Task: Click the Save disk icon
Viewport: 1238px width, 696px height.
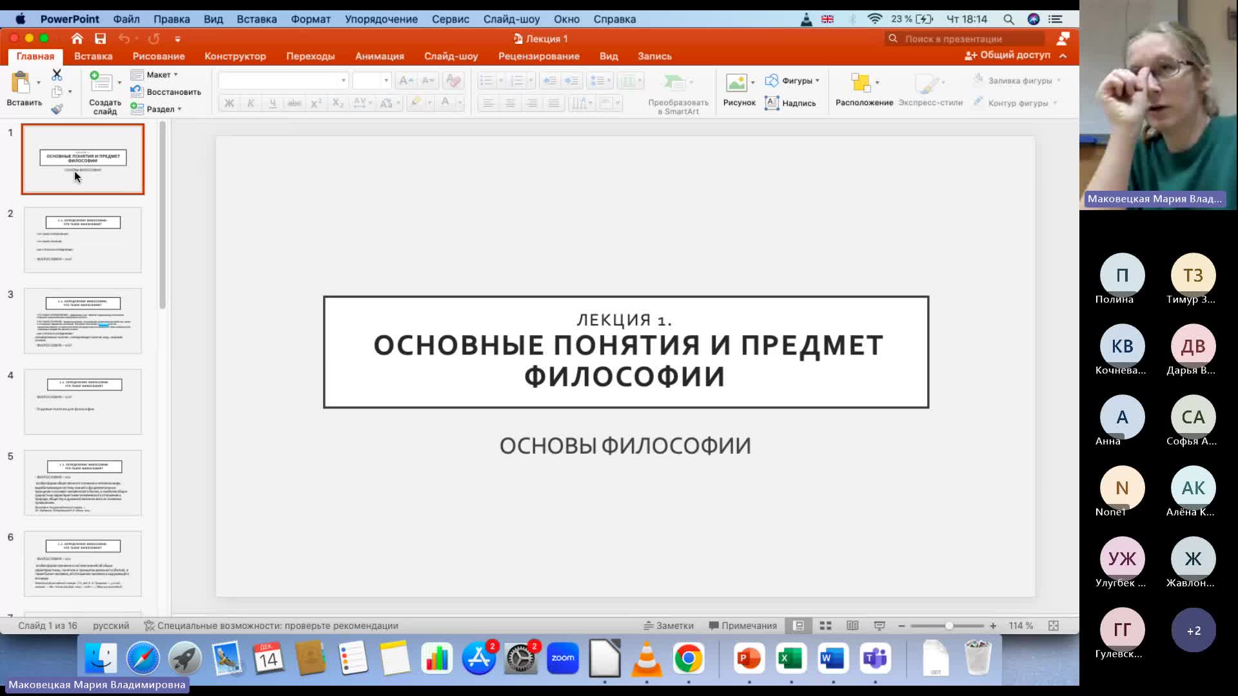Action: point(100,39)
